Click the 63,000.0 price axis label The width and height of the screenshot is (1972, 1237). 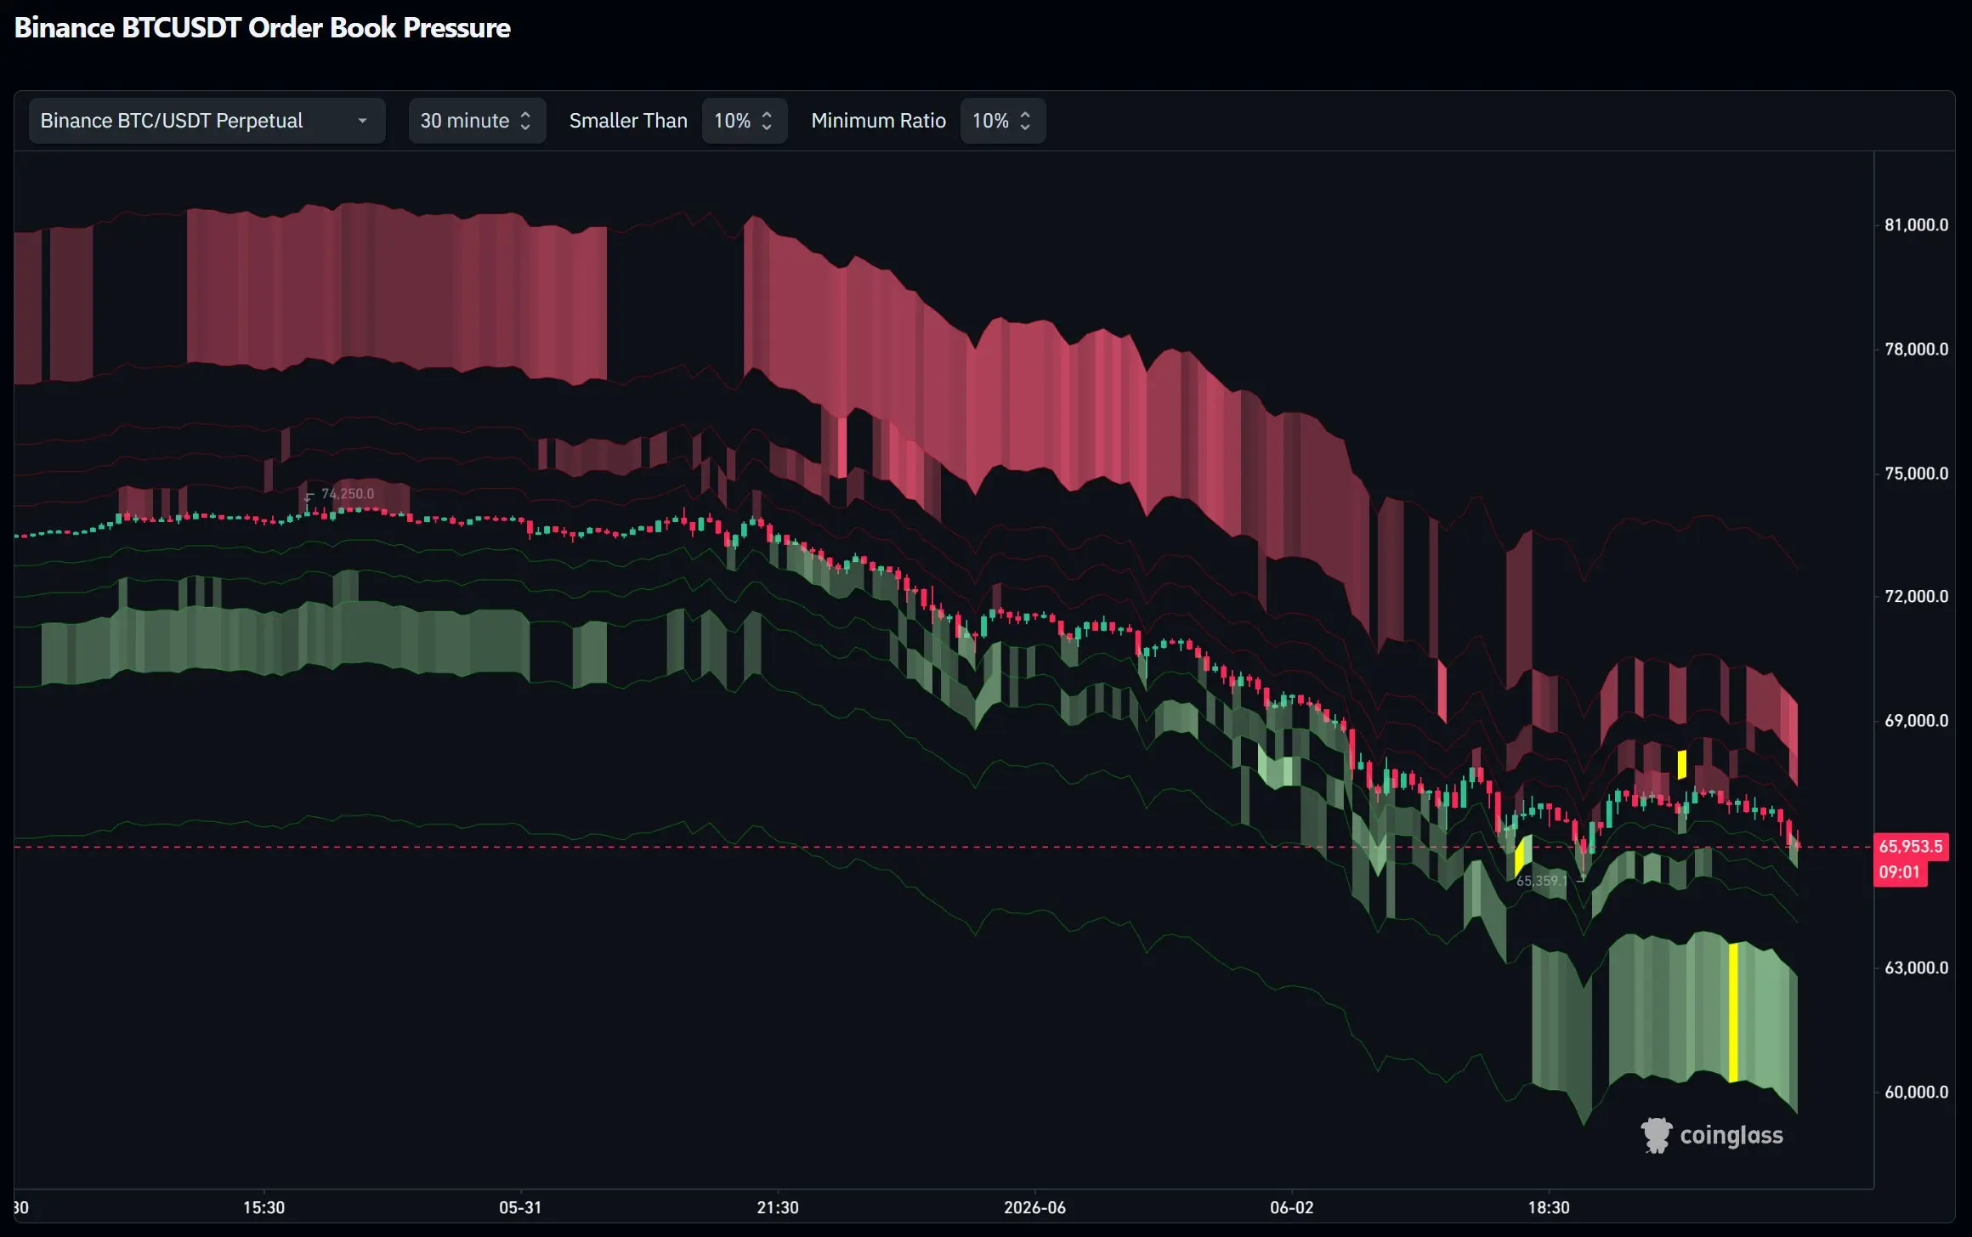[1916, 968]
